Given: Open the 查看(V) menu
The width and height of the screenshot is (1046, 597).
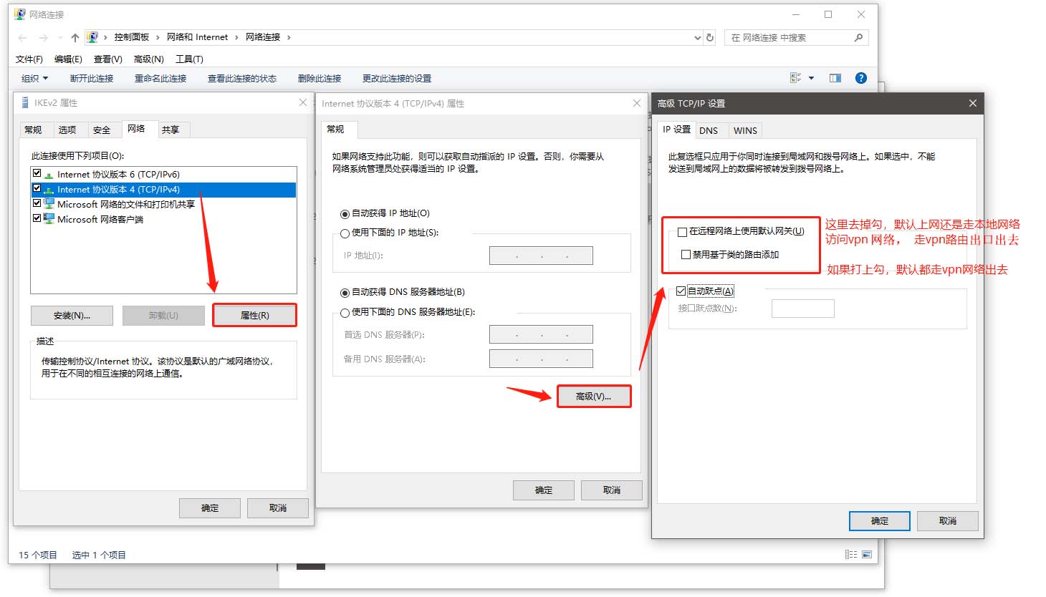Looking at the screenshot, I should (x=108, y=59).
